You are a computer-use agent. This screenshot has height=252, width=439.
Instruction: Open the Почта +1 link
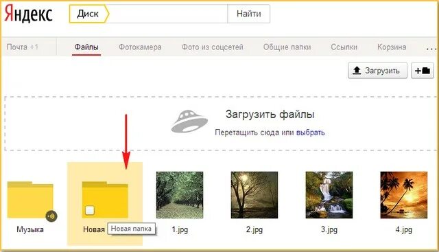click(x=23, y=47)
